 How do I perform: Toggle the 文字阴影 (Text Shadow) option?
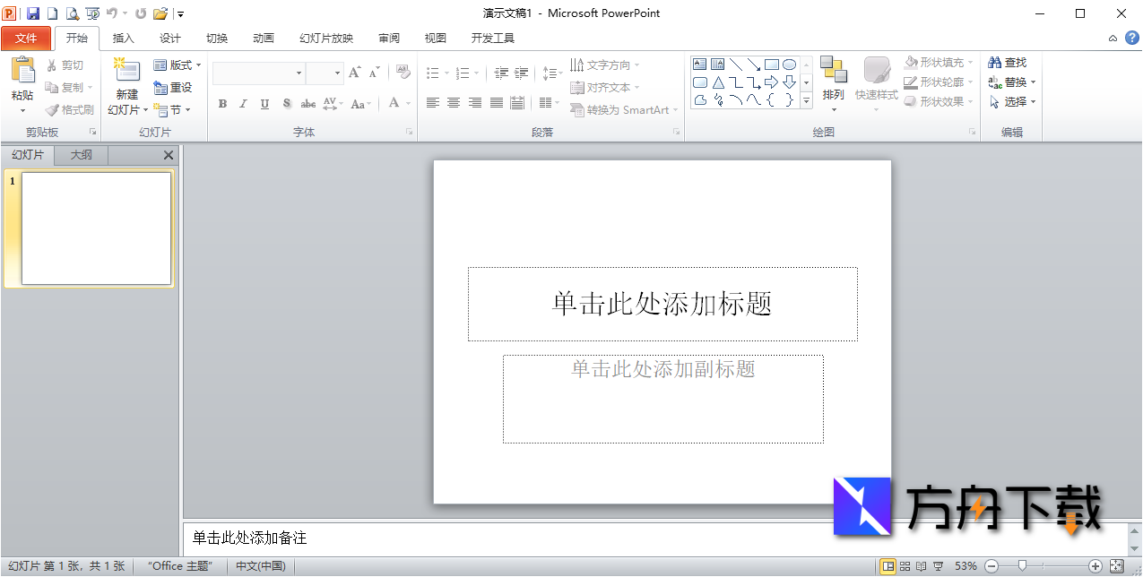[286, 104]
